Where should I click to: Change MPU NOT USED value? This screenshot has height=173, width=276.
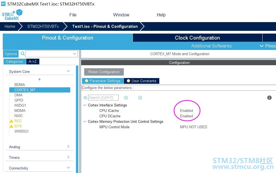tap(193, 127)
